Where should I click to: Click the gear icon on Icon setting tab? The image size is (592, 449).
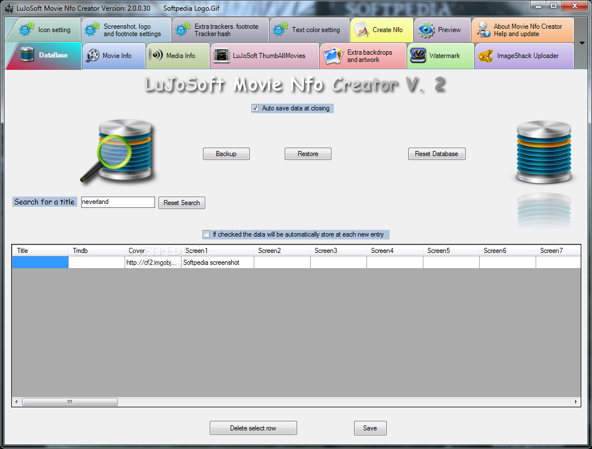26,29
